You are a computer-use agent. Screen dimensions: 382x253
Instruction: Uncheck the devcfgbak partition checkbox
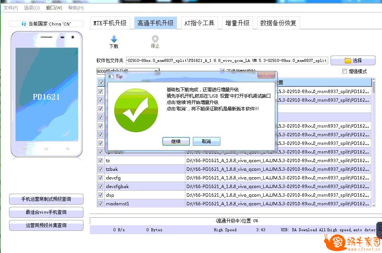(x=100, y=186)
